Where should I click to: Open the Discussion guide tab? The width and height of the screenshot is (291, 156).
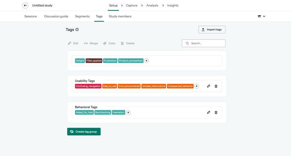coord(56,16)
